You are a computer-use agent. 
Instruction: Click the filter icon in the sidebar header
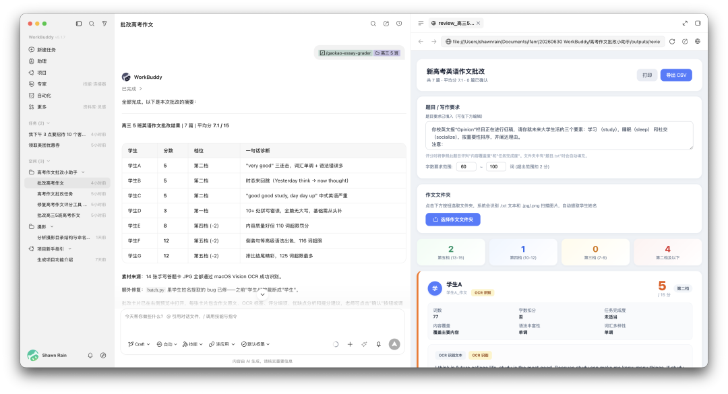pyautogui.click(x=104, y=24)
